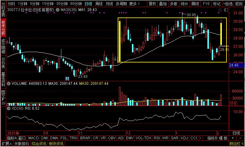This screenshot has height=147, width=245.
Task: Switch indicator to DMI
Action: (45, 138)
